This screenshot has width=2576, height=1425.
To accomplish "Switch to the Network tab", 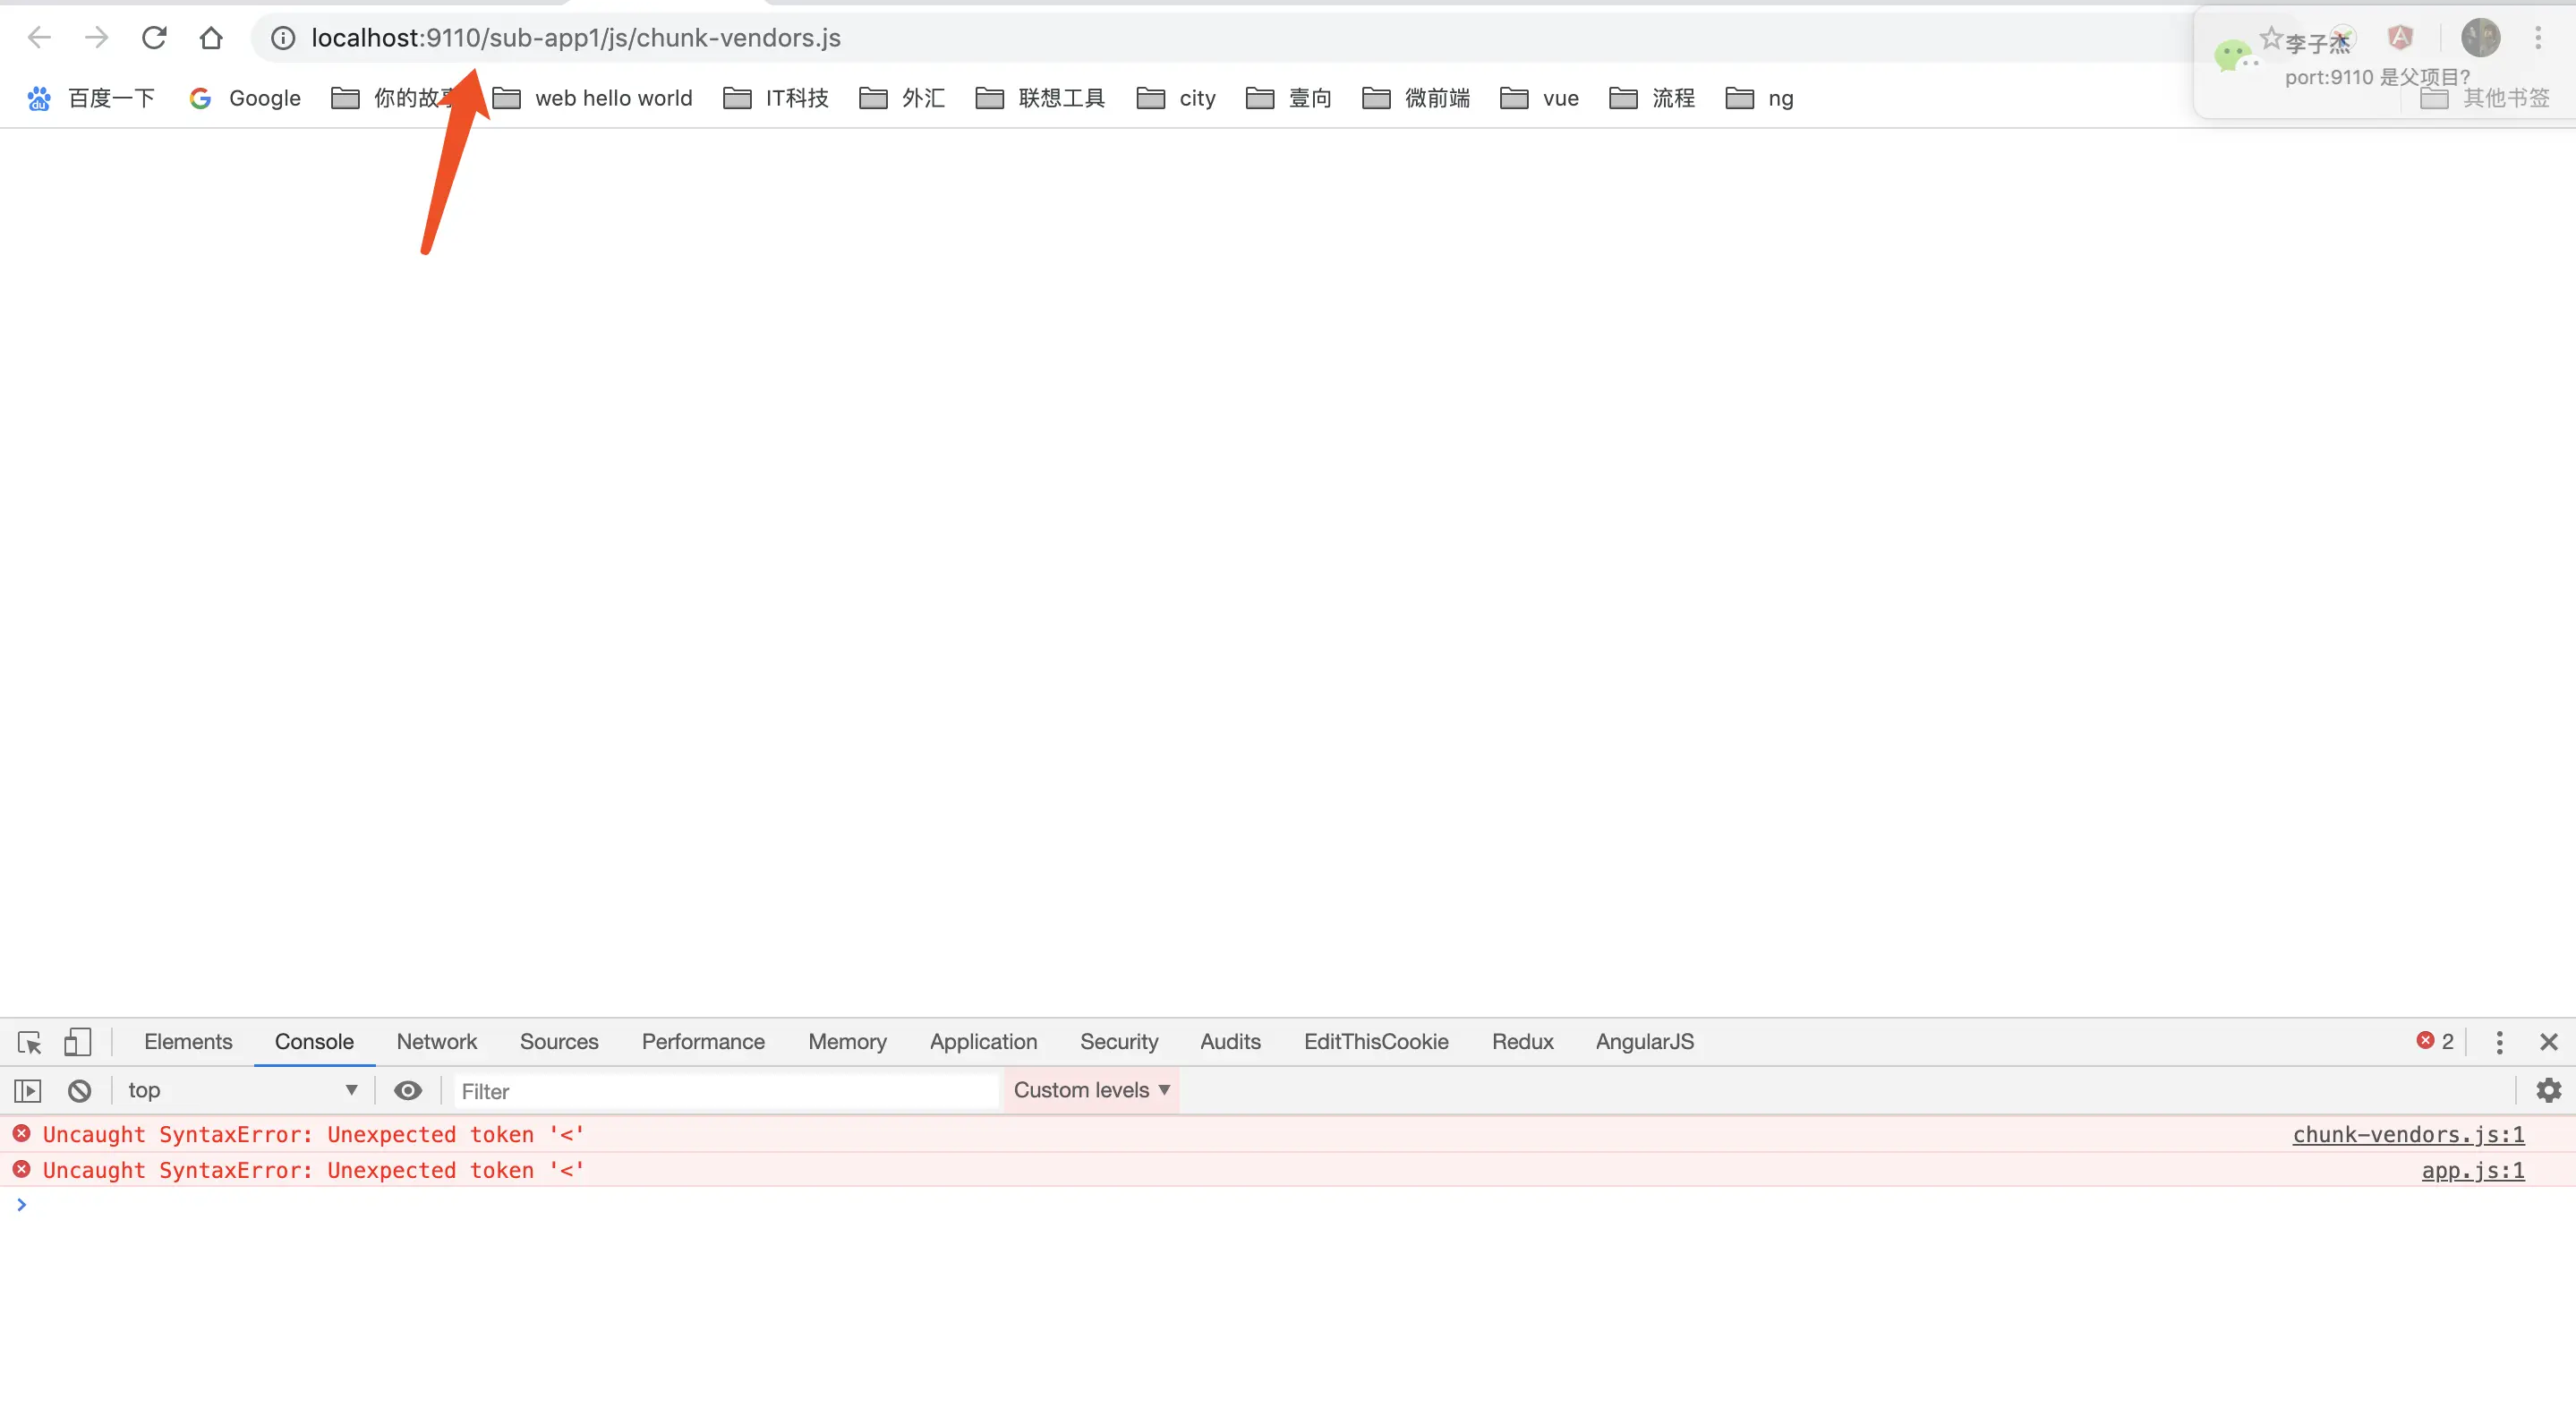I will click(436, 1042).
